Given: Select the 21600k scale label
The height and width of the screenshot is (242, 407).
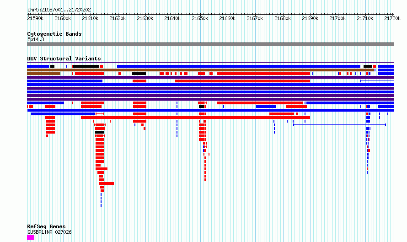Looking at the screenshot, I should coord(63,18).
